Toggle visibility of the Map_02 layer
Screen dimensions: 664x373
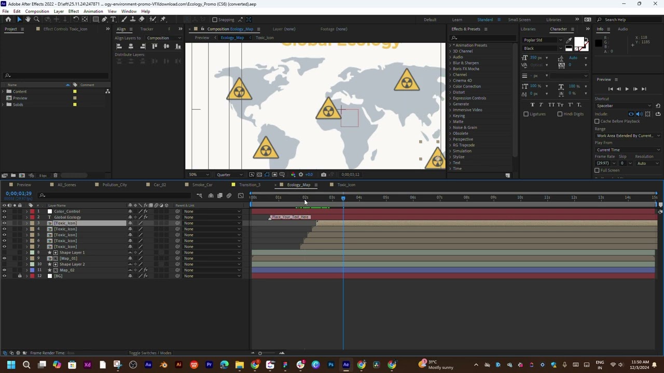(x=5, y=270)
